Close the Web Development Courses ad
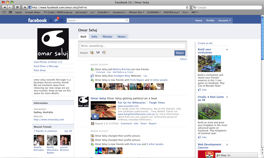The width and height of the screenshot is (264, 158). (227, 145)
